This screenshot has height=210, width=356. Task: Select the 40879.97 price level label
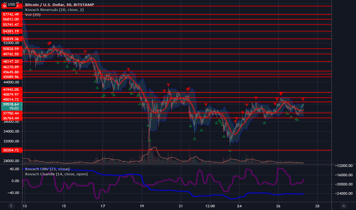point(12,94)
